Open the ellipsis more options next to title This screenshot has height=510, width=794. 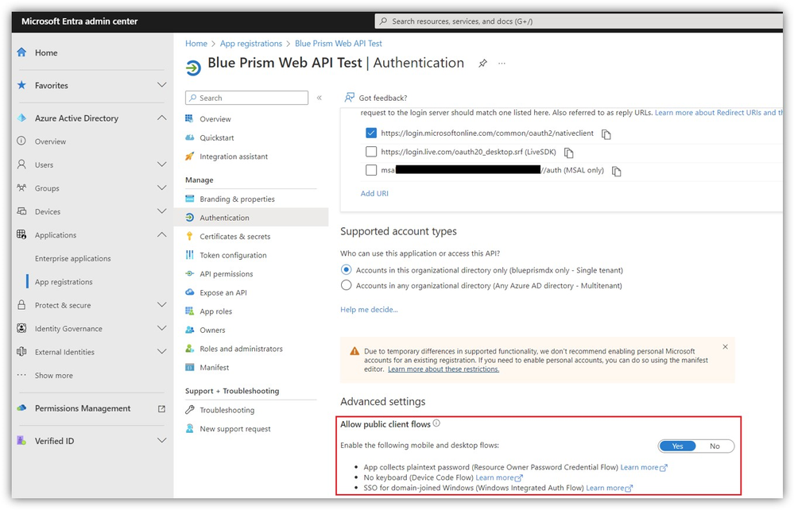(502, 64)
